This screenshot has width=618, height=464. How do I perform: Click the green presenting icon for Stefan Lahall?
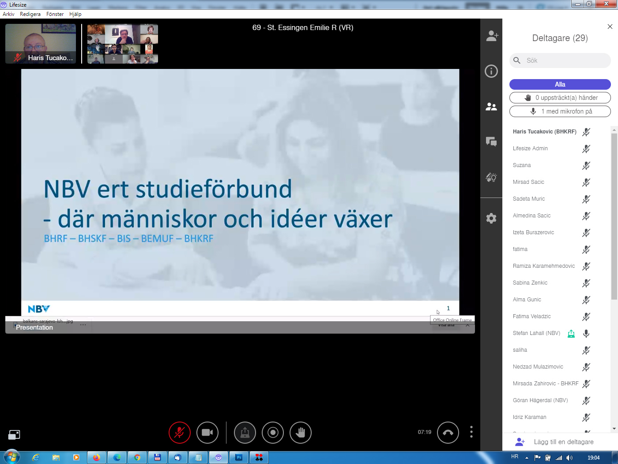coord(571,333)
